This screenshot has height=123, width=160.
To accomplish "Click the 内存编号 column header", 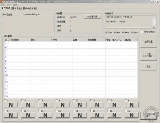I will (20, 40).
